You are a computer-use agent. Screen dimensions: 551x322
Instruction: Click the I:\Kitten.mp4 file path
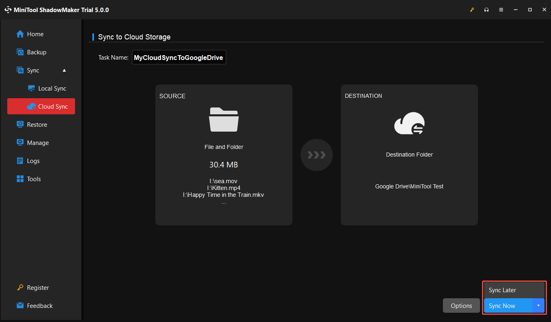point(224,188)
